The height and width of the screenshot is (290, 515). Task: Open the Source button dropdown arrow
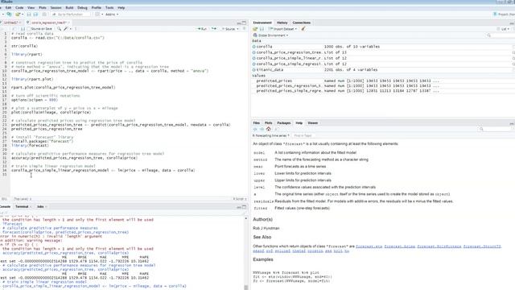point(238,29)
